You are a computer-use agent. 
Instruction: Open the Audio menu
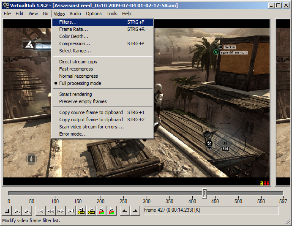click(75, 14)
